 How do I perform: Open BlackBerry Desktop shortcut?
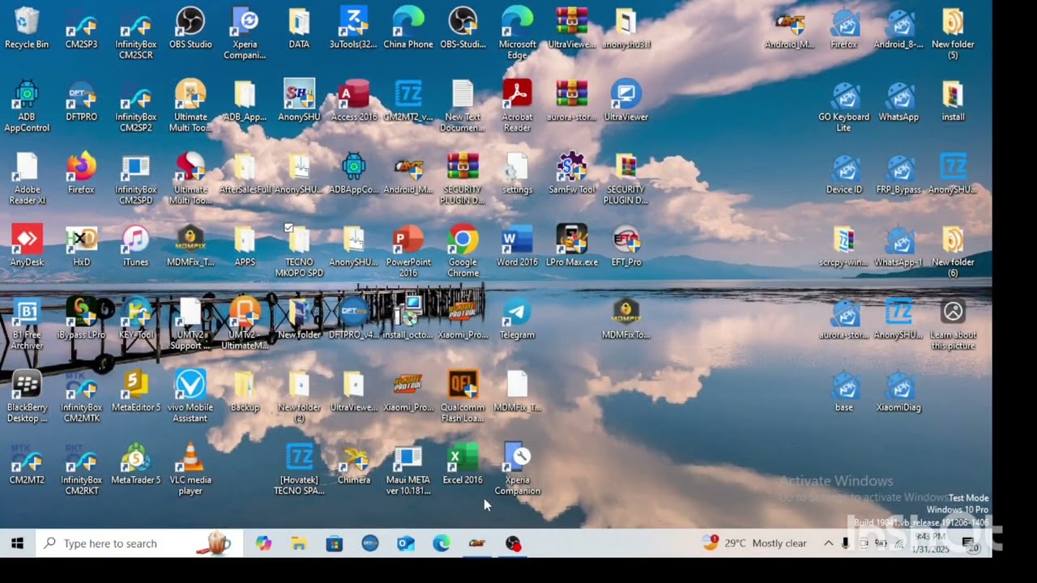pos(27,396)
